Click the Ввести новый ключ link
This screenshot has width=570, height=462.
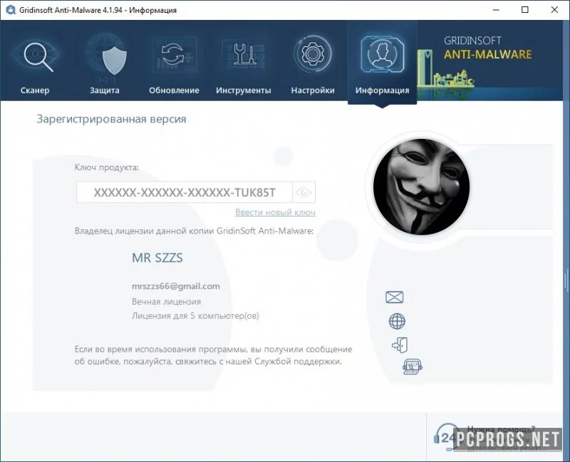click(275, 212)
